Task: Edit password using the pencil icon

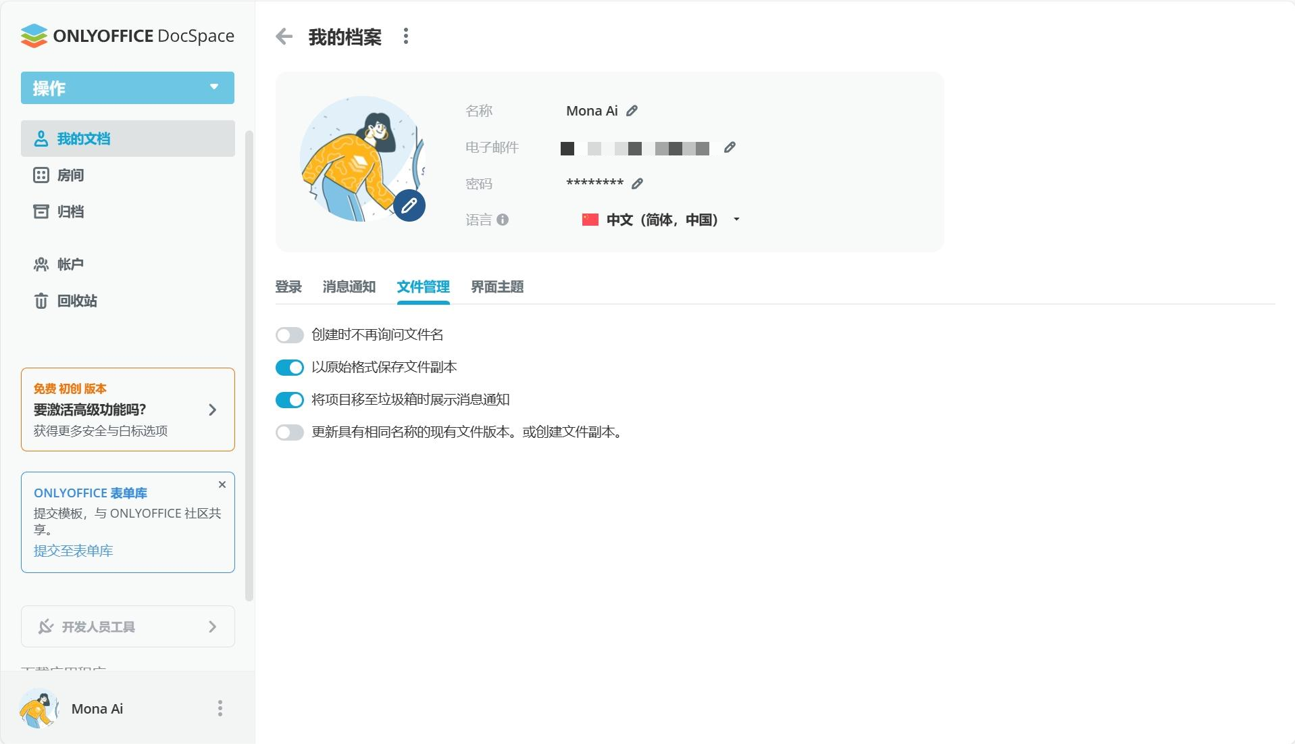Action: click(x=636, y=182)
